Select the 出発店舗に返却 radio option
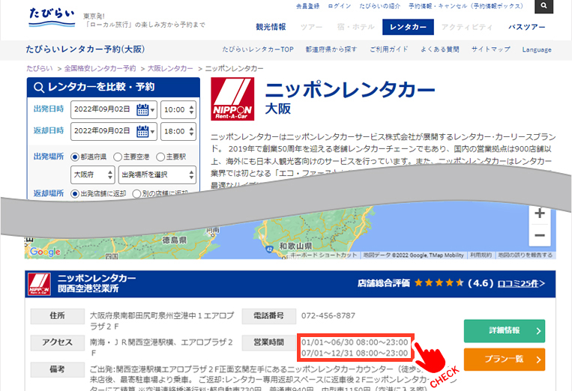The height and width of the screenshot is (391, 572). tap(75, 194)
